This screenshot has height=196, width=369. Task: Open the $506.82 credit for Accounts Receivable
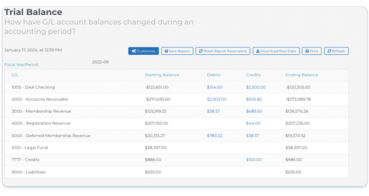(254, 99)
